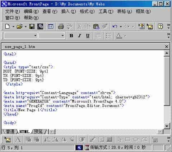Insert picture from file in standard toolbar

point(150,26)
